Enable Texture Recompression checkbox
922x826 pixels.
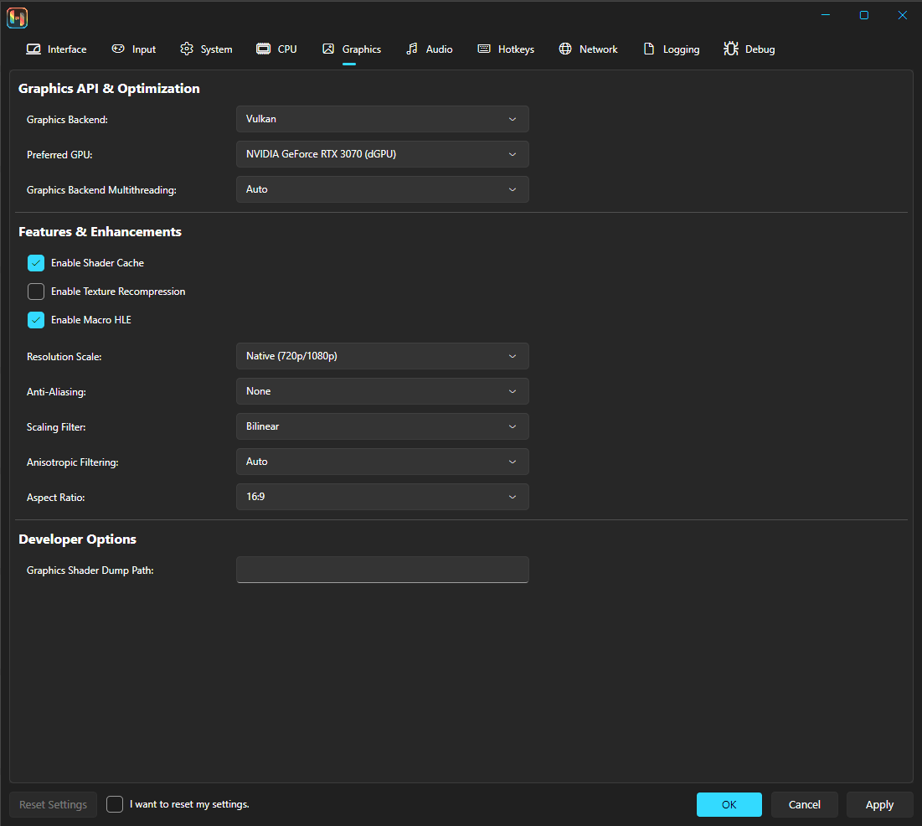tap(36, 292)
